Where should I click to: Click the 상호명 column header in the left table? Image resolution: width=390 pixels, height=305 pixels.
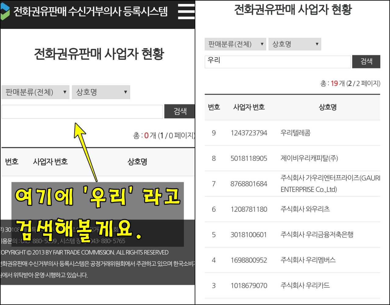click(137, 162)
